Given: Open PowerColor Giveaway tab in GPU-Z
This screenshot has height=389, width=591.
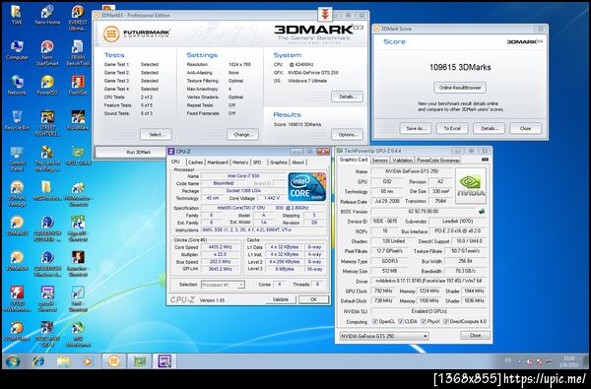Looking at the screenshot, I should [438, 161].
